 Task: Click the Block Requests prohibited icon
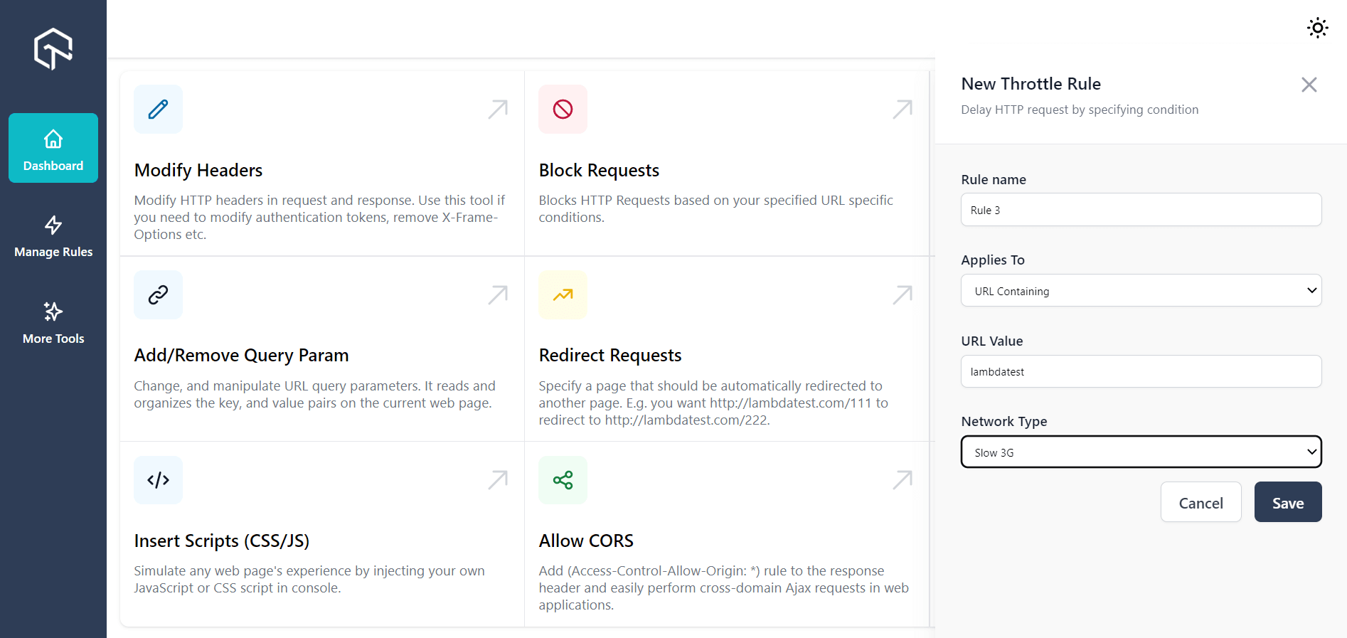tap(563, 109)
